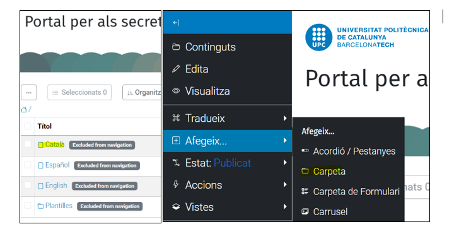Click the home breadcrumb icon
459x236 pixels.
(24, 110)
